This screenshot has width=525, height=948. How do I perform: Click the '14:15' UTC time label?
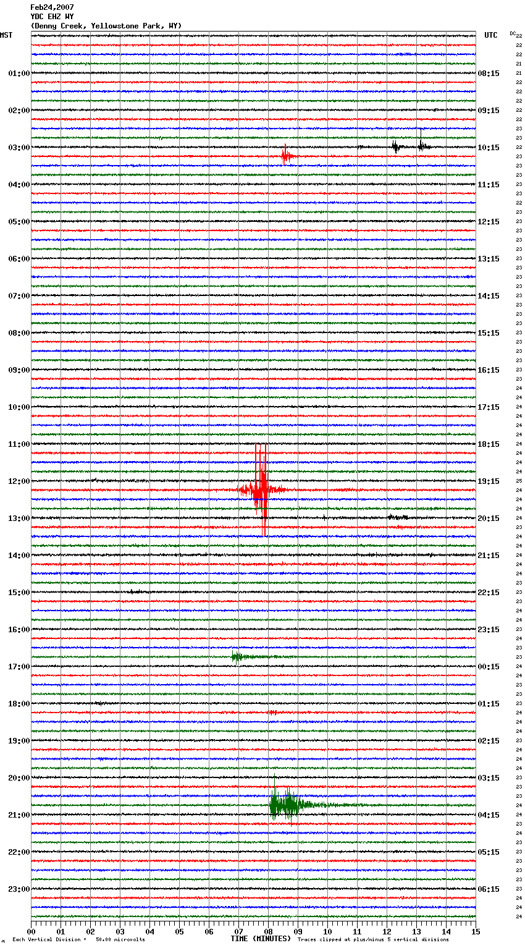pos(489,296)
